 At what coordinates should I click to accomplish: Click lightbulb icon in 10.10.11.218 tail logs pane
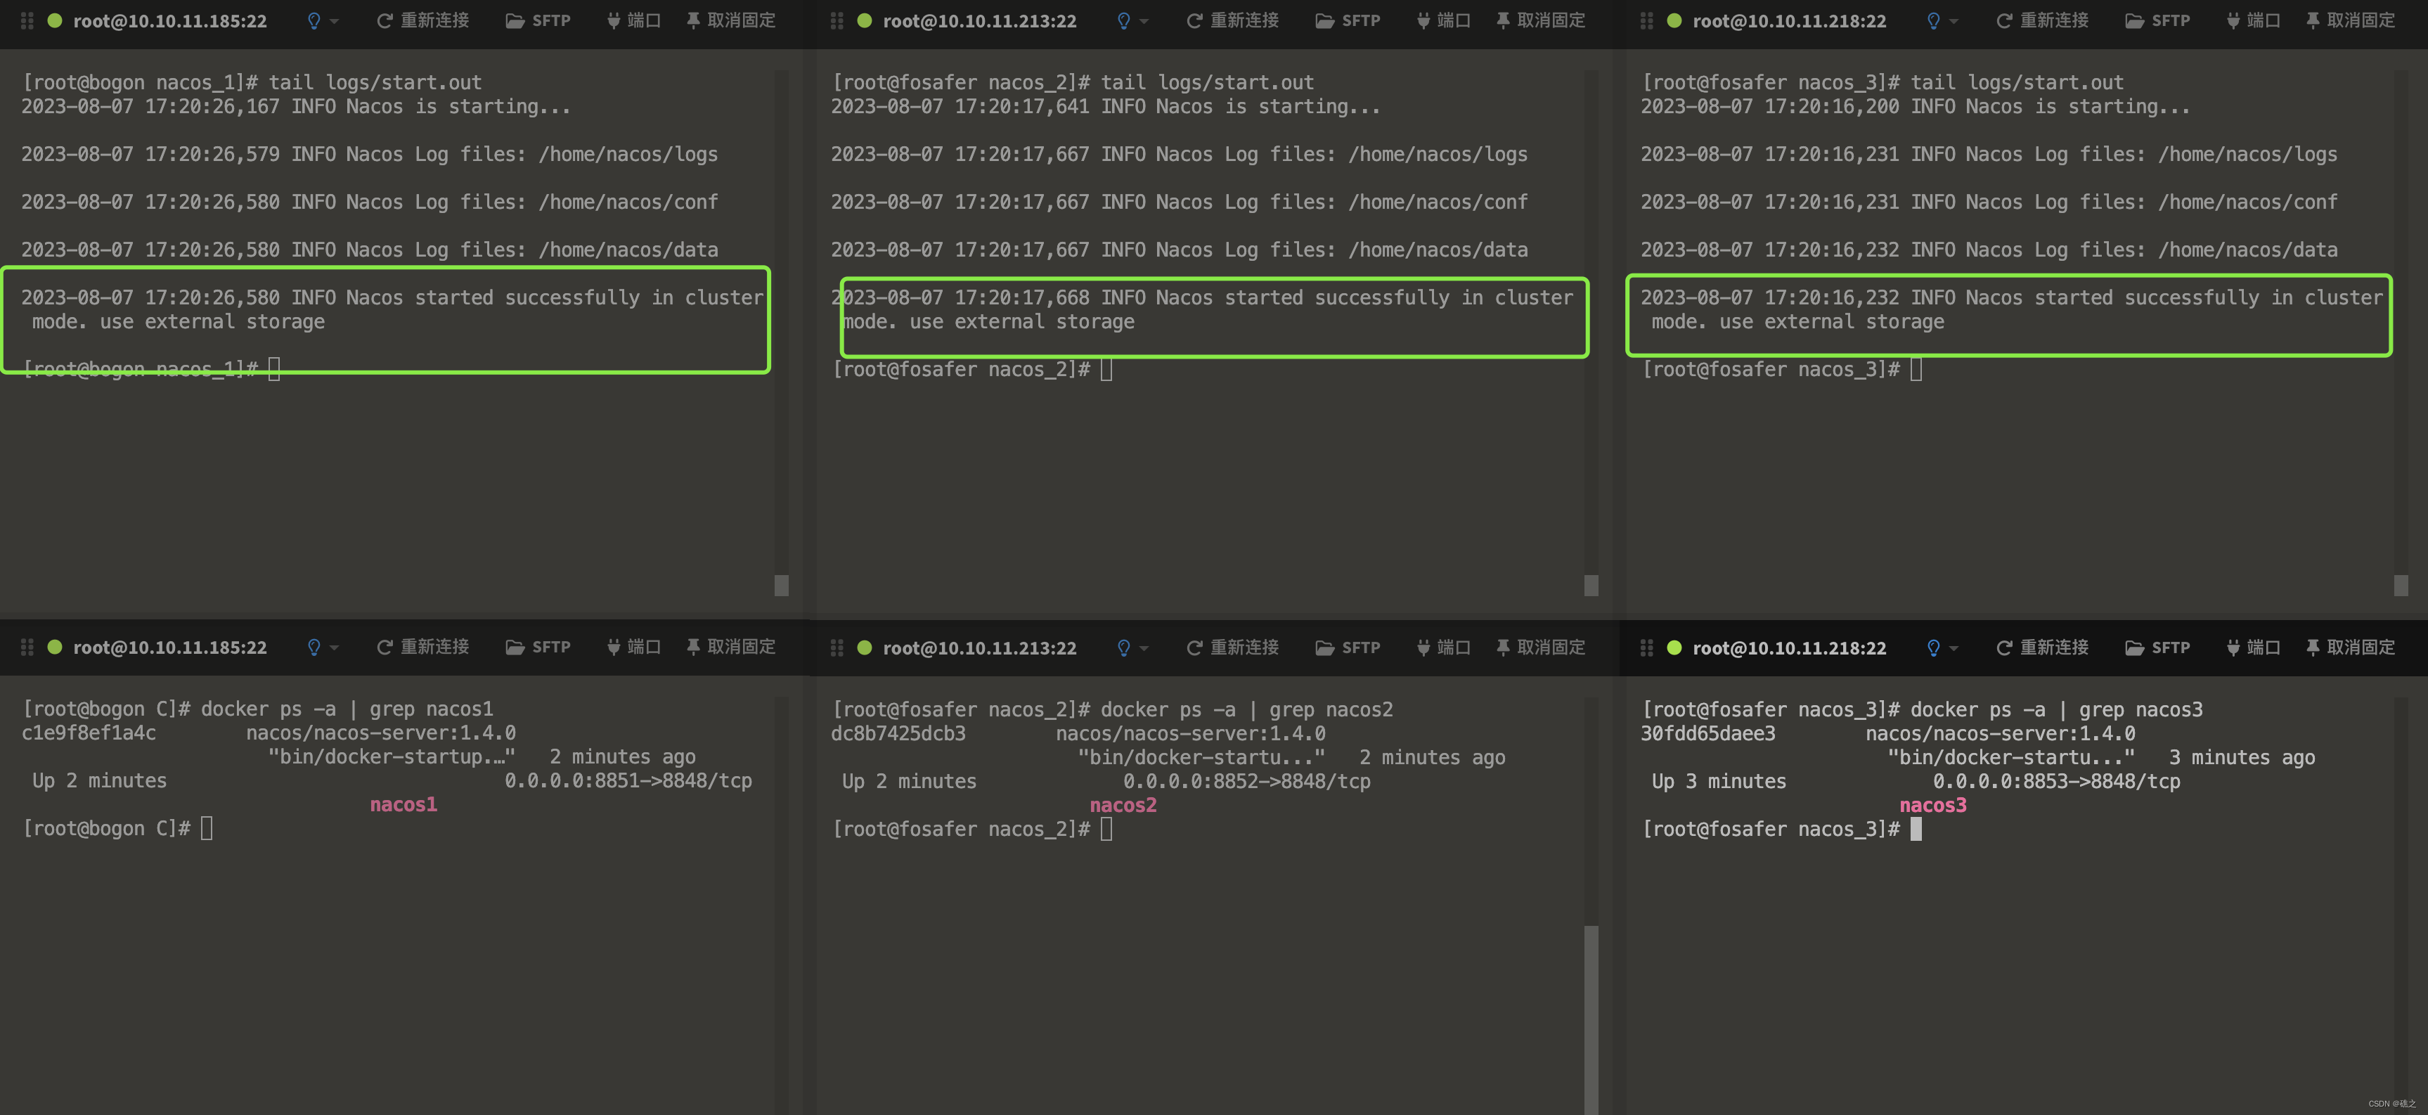tap(1933, 20)
